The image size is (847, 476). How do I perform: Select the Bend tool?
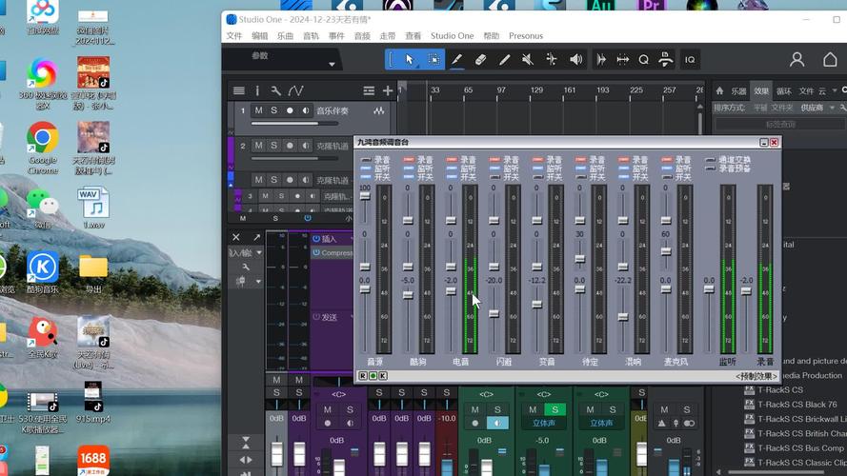(551, 59)
